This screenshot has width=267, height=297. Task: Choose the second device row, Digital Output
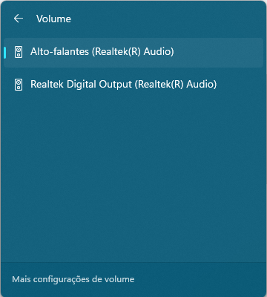pyautogui.click(x=133, y=85)
